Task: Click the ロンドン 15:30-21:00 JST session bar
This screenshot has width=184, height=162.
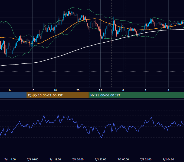Action: pyautogui.click(x=57, y=95)
